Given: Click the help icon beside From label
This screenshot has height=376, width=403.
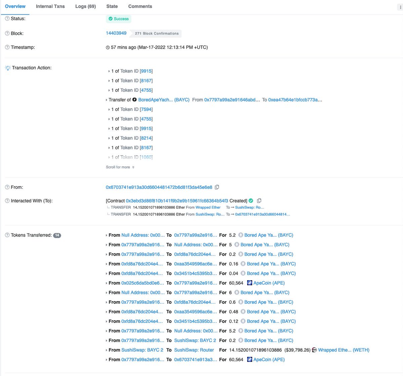Looking at the screenshot, I should tap(7, 187).
